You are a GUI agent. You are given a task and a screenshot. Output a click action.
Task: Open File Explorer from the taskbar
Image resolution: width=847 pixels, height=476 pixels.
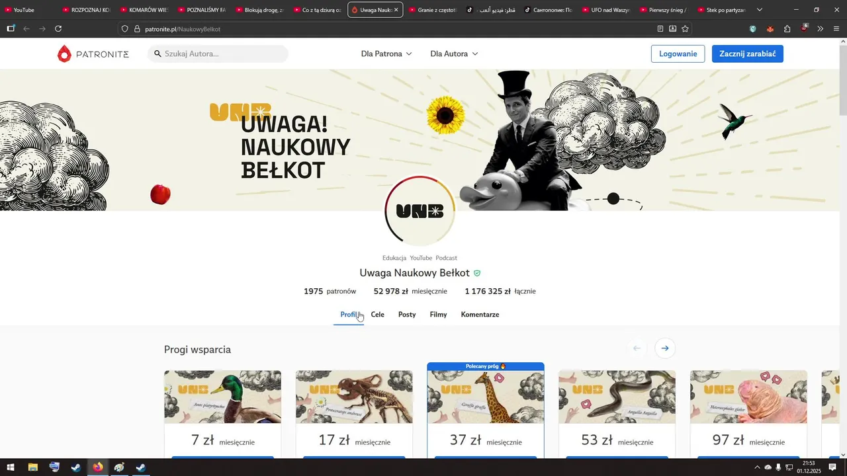pos(32,467)
